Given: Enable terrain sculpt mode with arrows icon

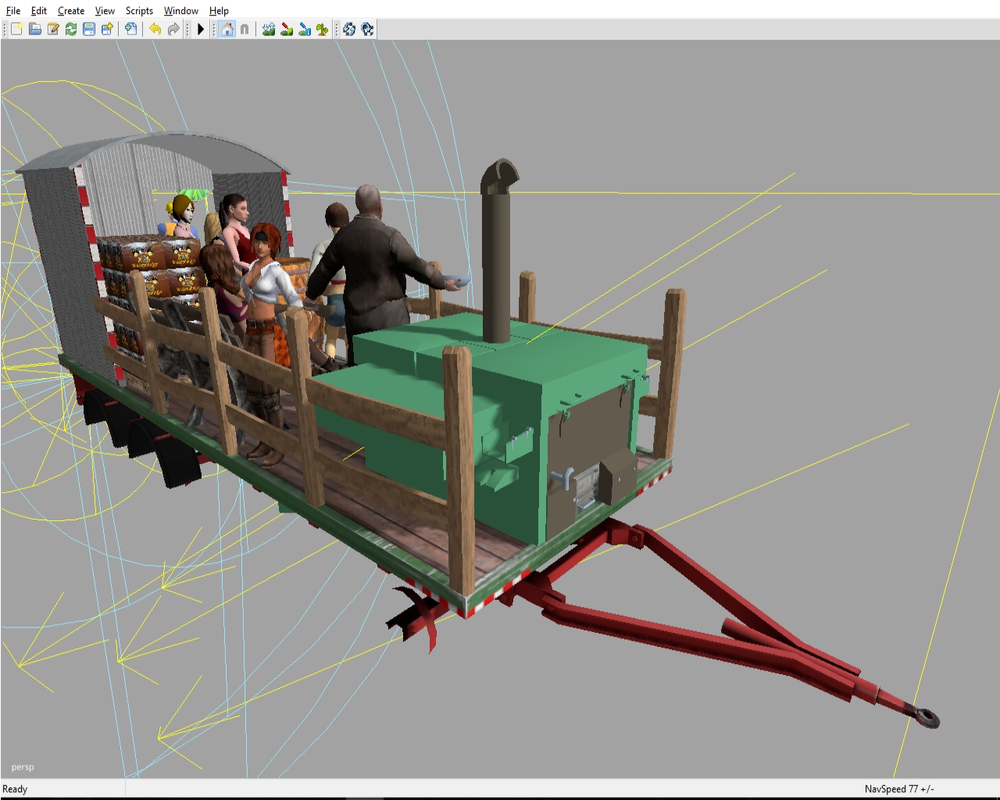Looking at the screenshot, I should 268,29.
